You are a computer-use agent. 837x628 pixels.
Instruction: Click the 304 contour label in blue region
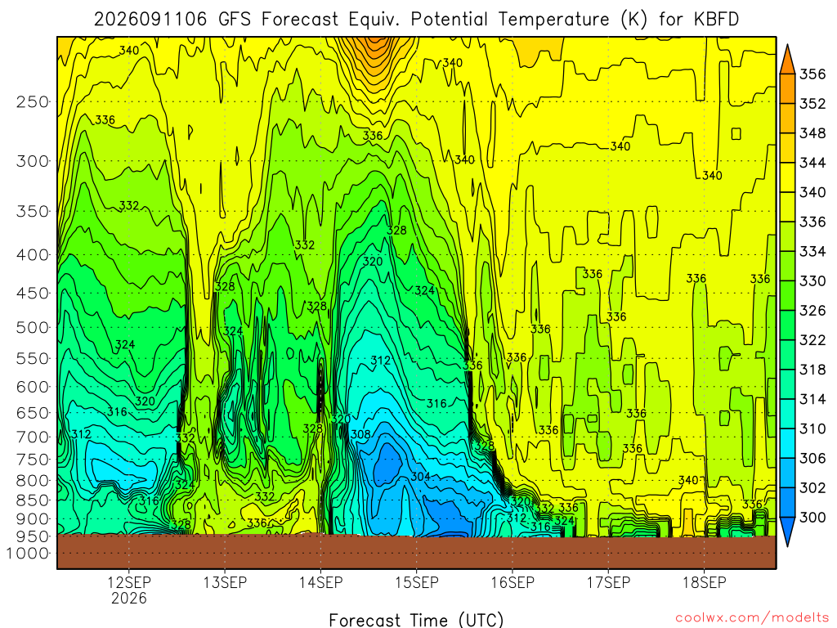point(421,477)
